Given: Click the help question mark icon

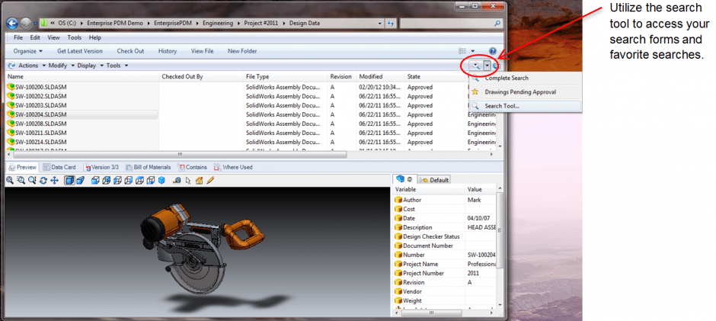Looking at the screenshot, I should click(493, 51).
